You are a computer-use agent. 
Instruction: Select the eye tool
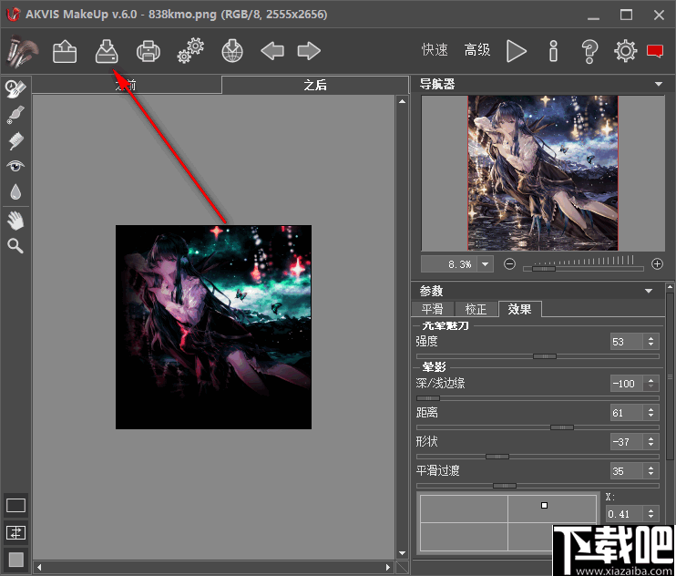pos(15,166)
